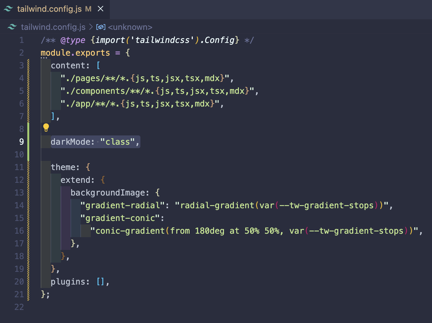Click the closing brace on line 21
Image resolution: width=432 pixels, height=323 pixels.
(43, 294)
